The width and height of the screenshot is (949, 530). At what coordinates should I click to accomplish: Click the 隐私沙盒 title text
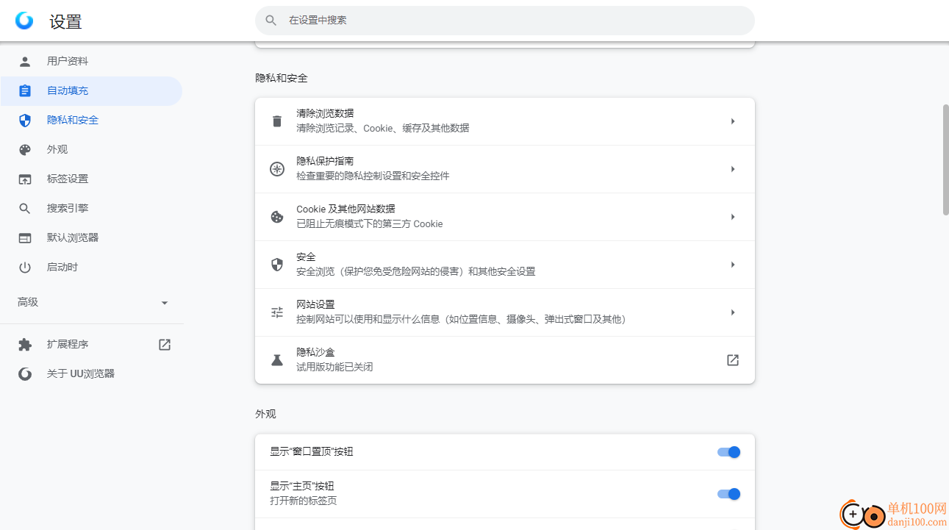(315, 352)
